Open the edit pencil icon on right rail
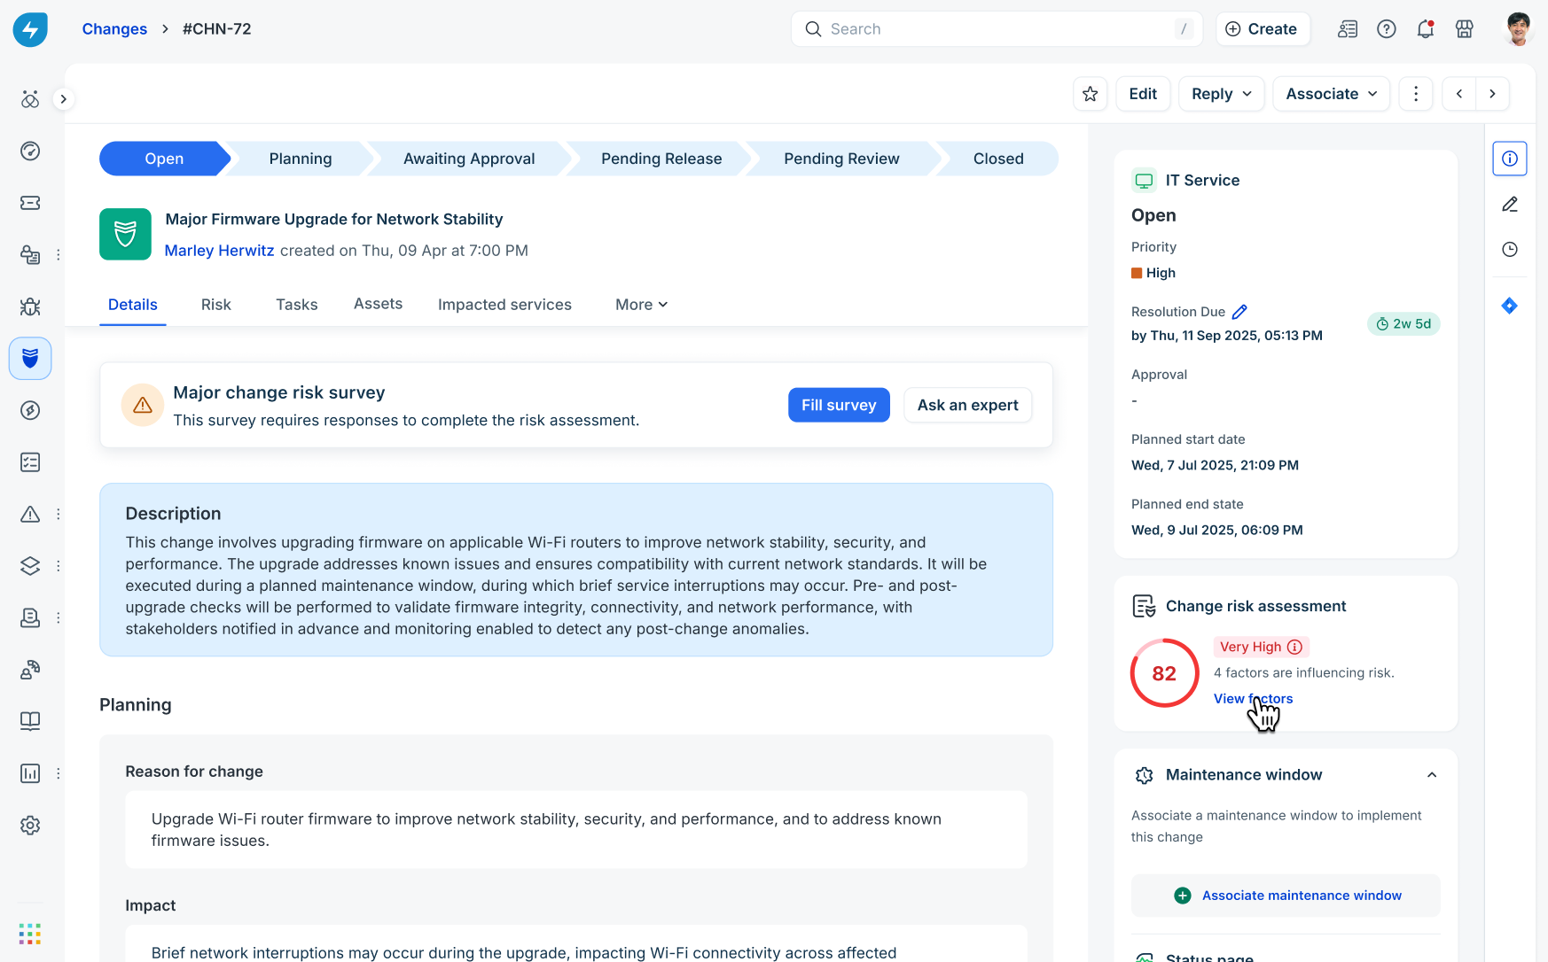Screen dimensions: 1548x962 [x=1510, y=204]
